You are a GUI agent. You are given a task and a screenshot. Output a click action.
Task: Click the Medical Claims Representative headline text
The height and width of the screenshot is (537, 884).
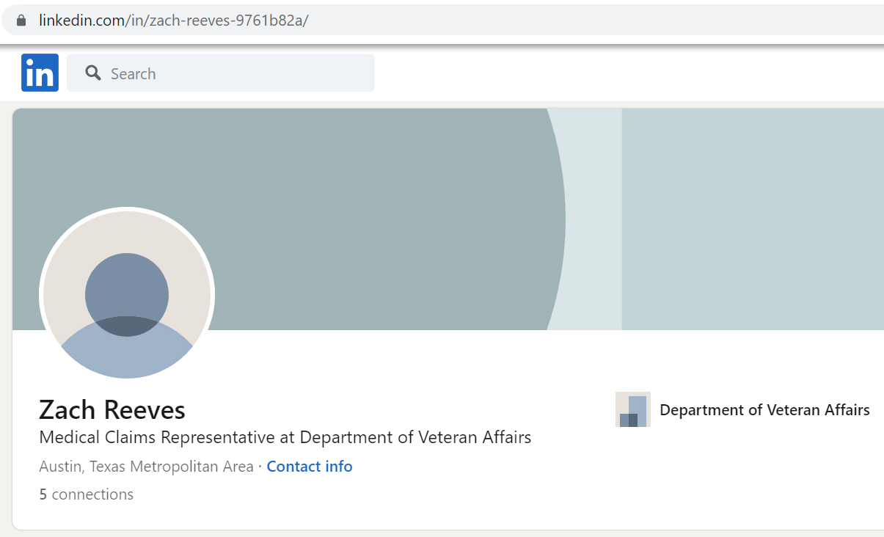click(x=285, y=438)
